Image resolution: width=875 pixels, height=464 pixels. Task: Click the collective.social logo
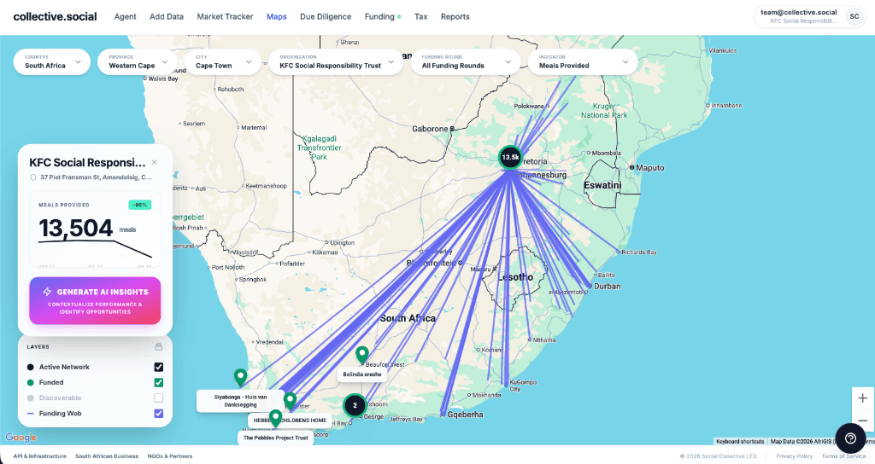point(55,17)
